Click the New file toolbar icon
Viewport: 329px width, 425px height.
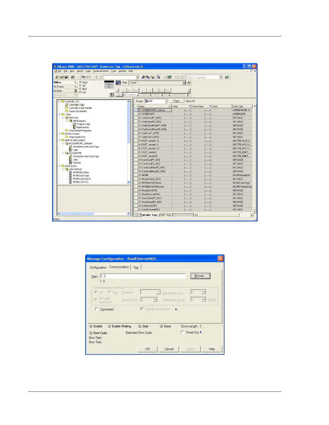(57, 77)
